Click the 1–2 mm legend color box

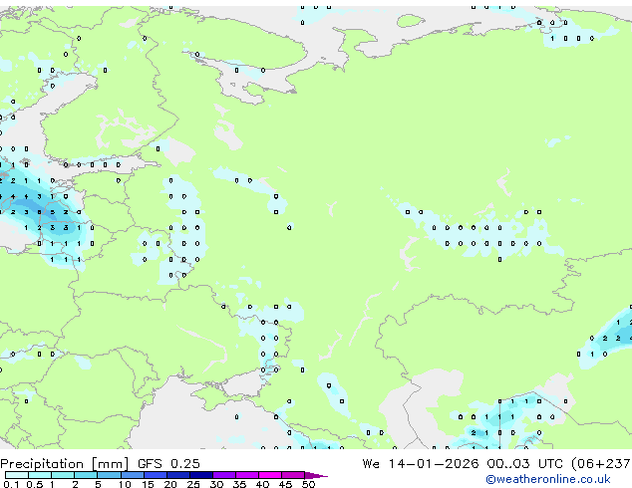(x=63, y=475)
